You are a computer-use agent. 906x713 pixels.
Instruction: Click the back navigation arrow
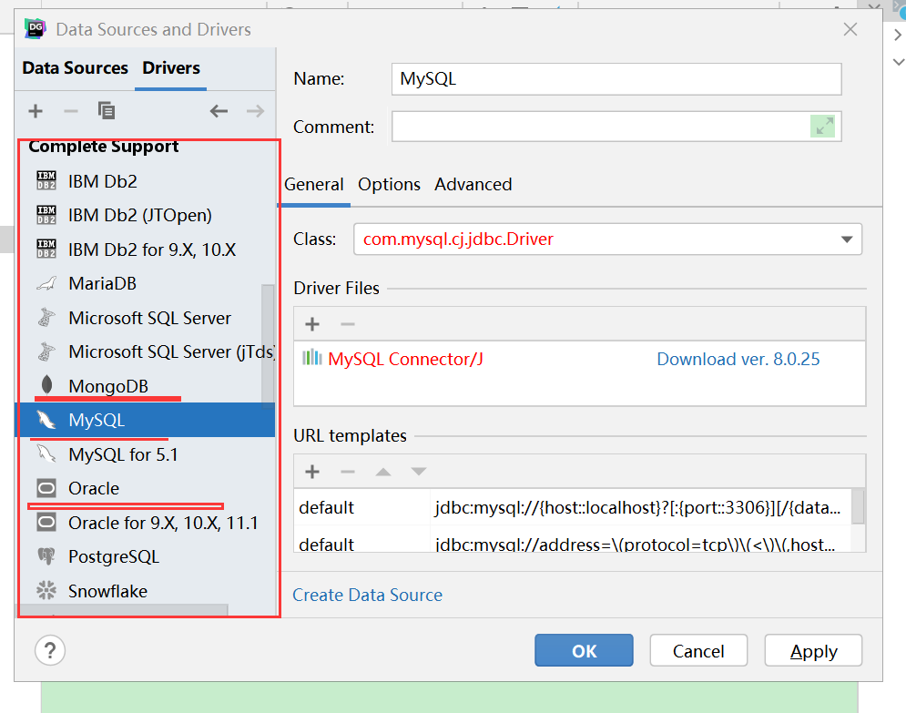coord(219,110)
